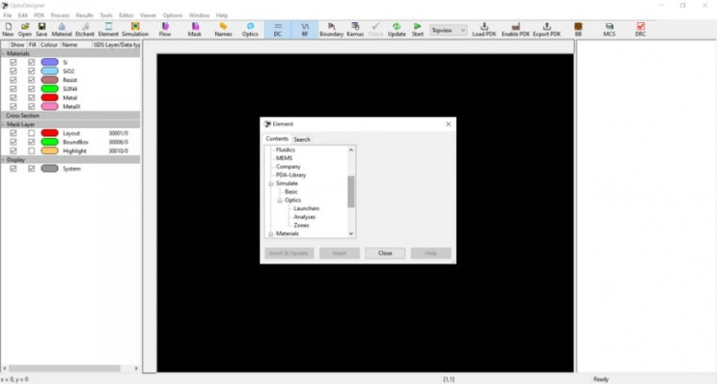Viewport: 717px width, 384px height.
Task: Click the Enable PDK icon
Action: [x=515, y=29]
